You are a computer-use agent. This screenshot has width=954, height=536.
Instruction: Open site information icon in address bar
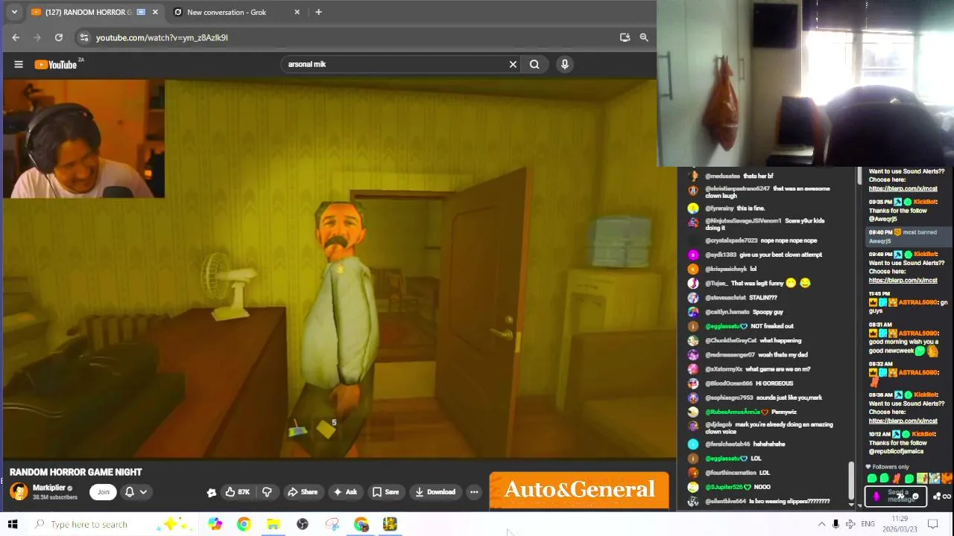click(84, 37)
